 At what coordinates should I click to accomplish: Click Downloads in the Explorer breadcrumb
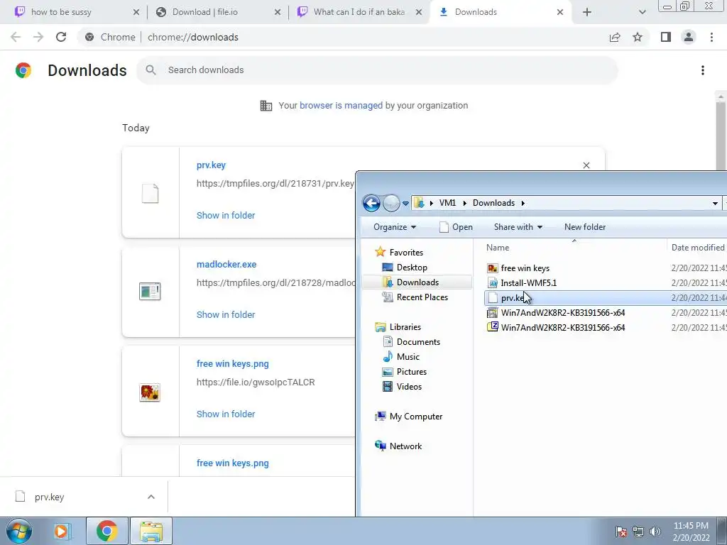493,203
